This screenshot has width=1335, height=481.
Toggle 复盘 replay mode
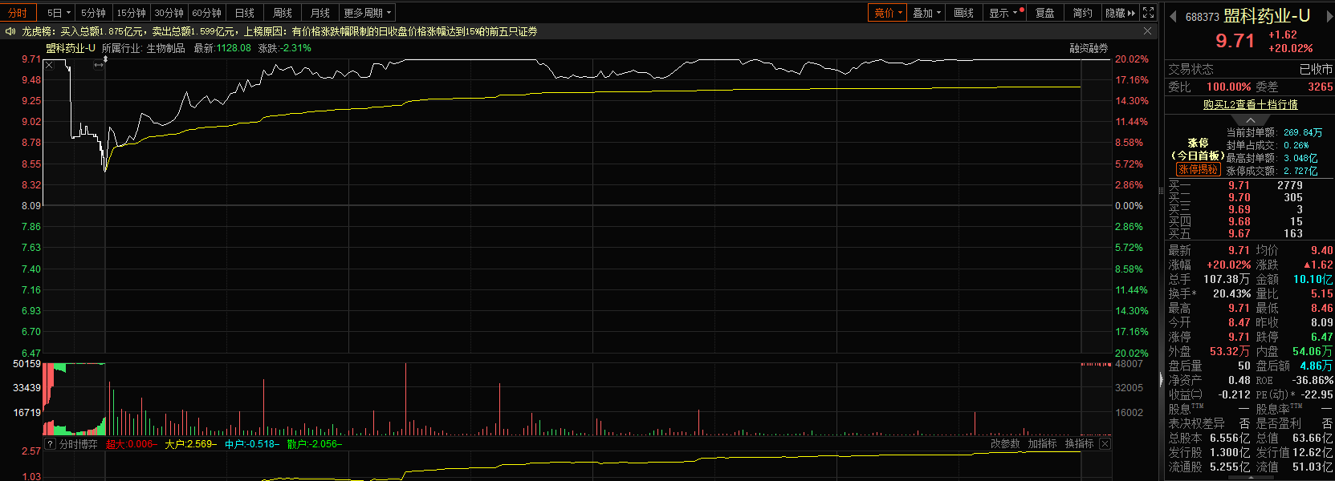tap(1044, 13)
